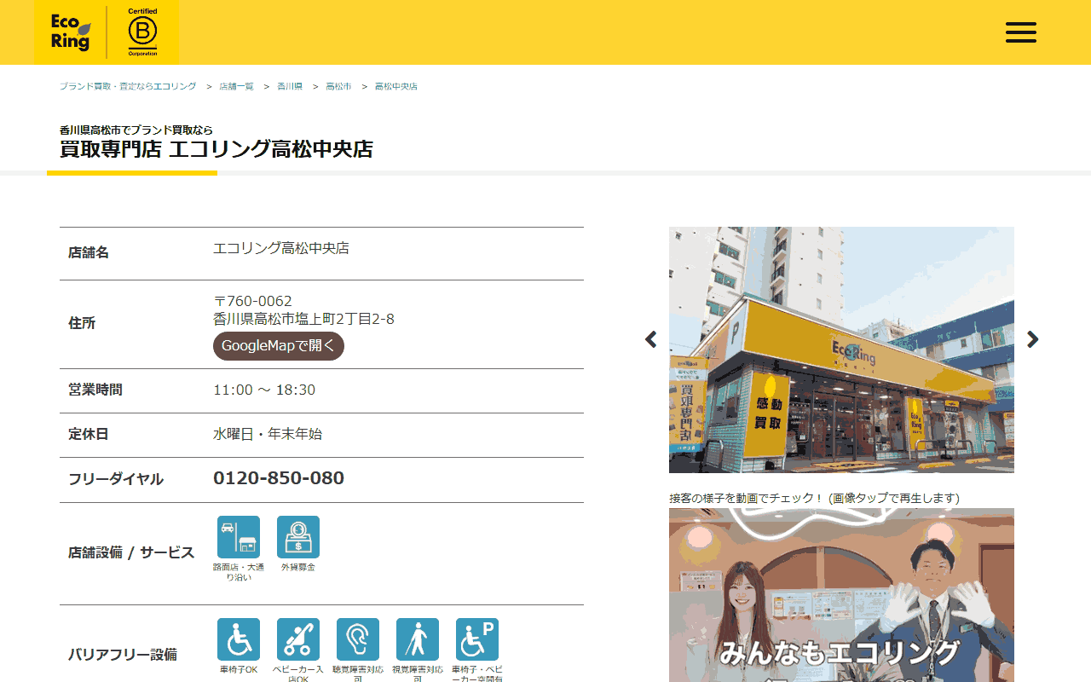Click the 住所 row label
The width and height of the screenshot is (1091, 682).
82,324
